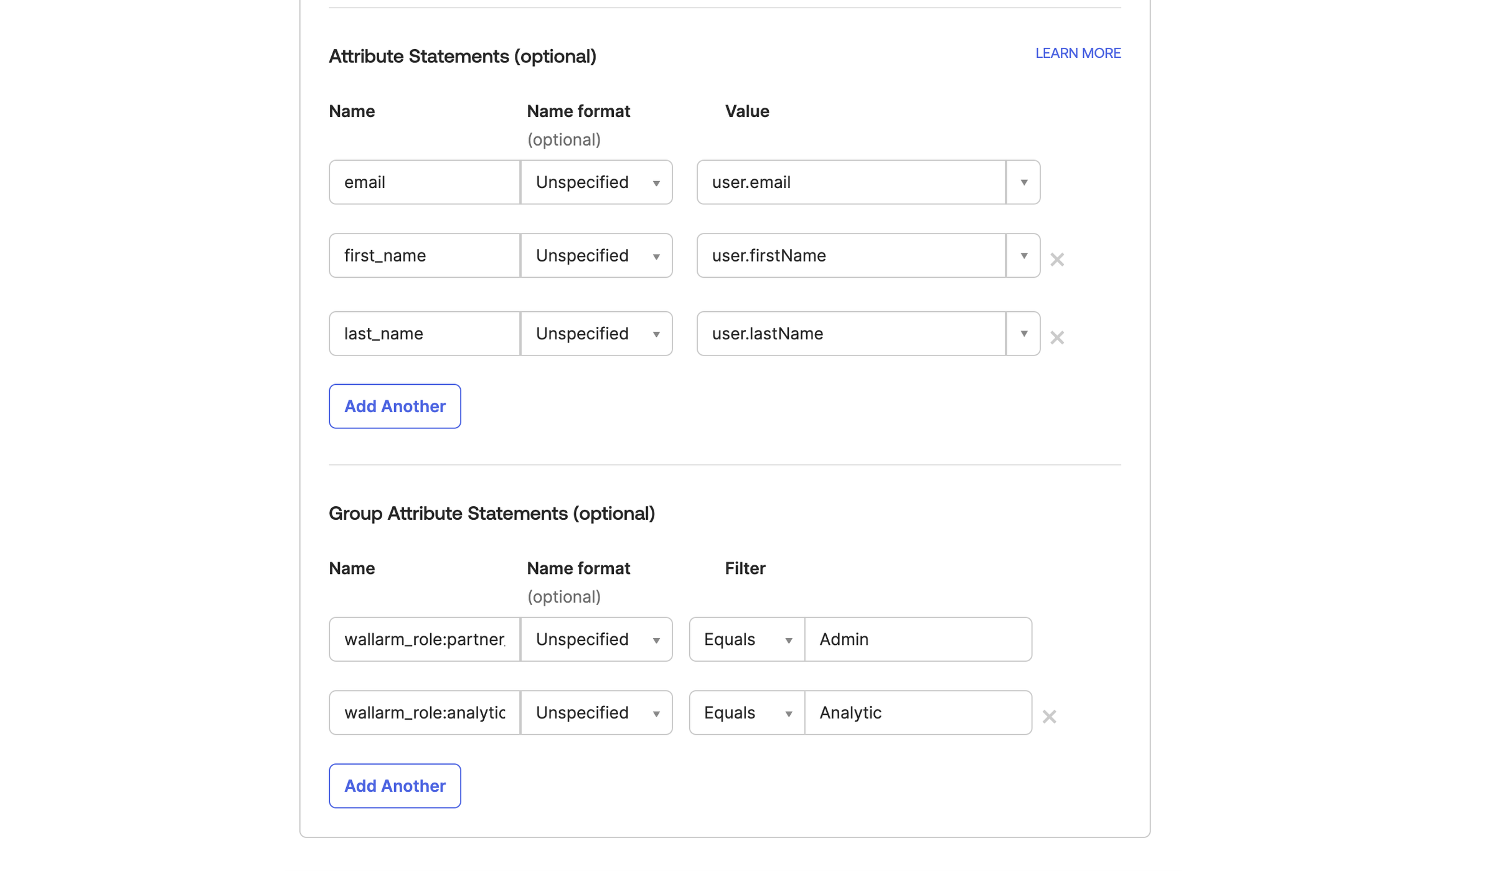Click the Admin filter value field
This screenshot has width=1496, height=871.
pyautogui.click(x=918, y=639)
